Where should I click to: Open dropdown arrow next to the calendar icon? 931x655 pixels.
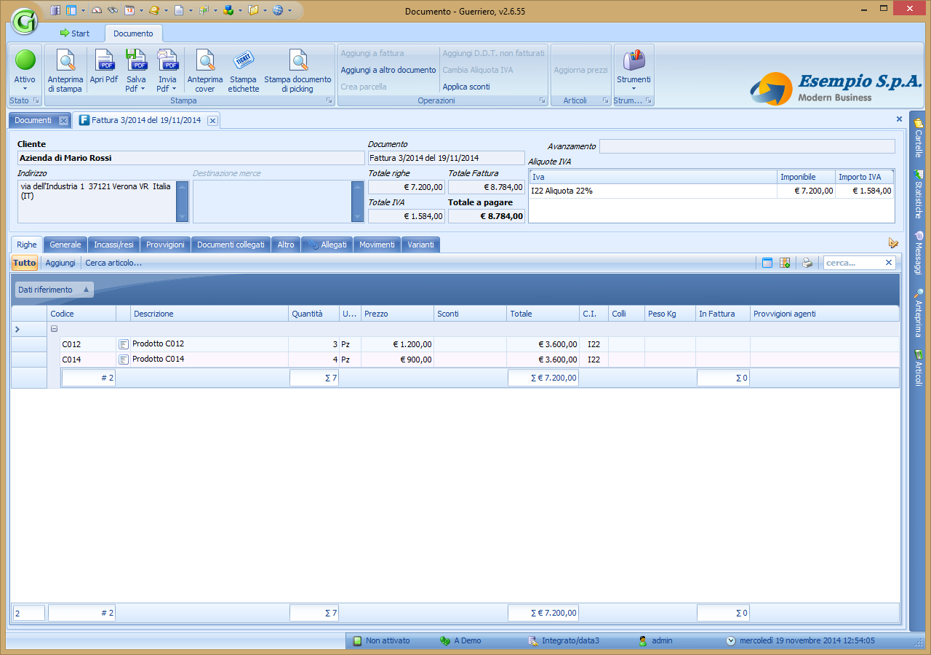(140, 11)
